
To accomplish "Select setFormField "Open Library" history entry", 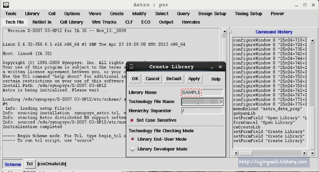I will (x=270, y=118).
